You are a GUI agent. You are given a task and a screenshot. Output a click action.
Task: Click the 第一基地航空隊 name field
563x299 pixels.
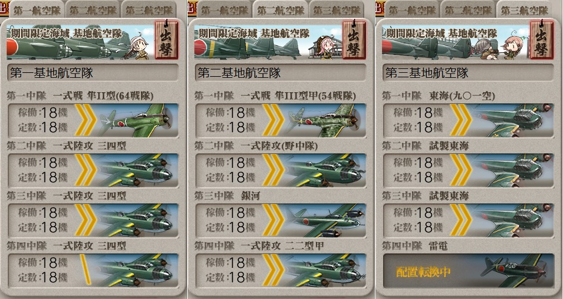coord(93,73)
